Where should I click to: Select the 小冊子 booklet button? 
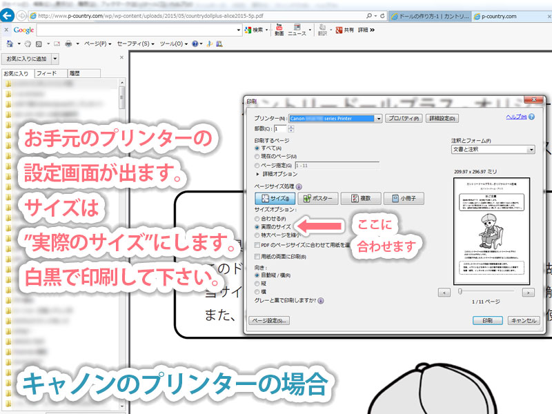coord(404,199)
